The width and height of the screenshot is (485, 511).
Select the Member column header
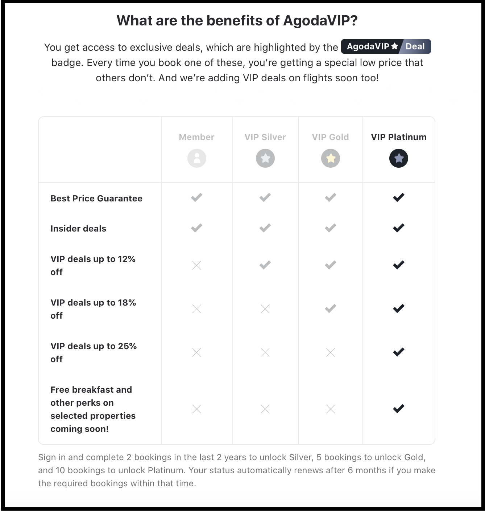[x=197, y=137]
